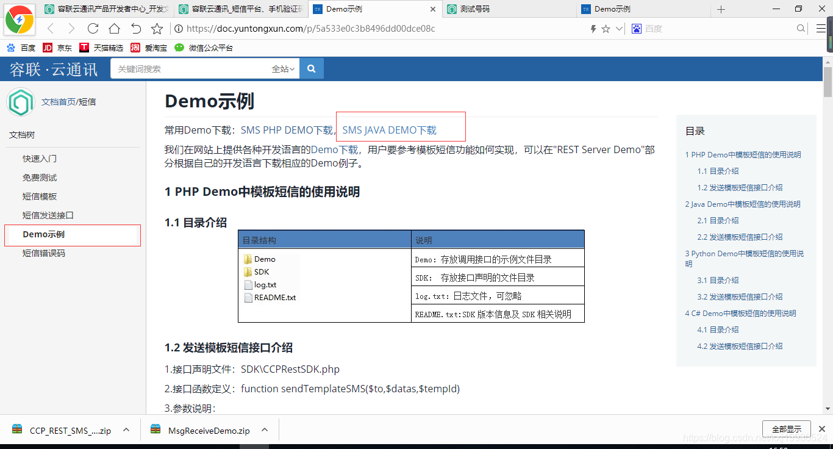833x449 pixels.
Task: Click the 容联·云通讯 header logo
Action: (54, 70)
